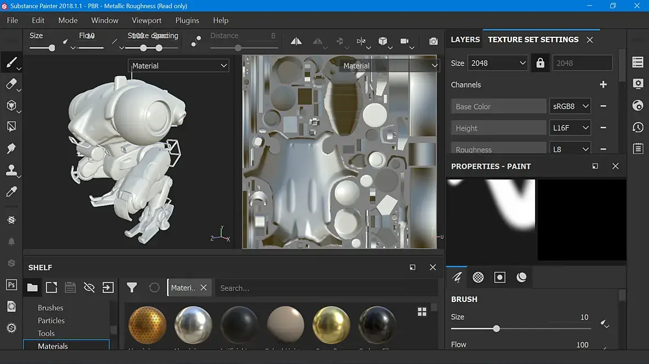Choose the Smudge tool
Viewport: 649px width, 364px height.
click(11, 149)
